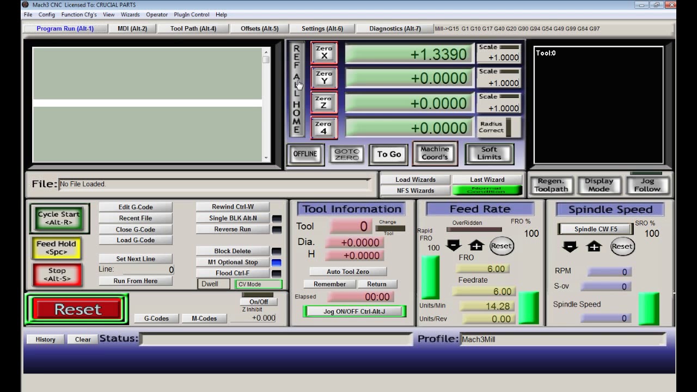Open the Operator menu
Screen dimensions: 697x392
pyautogui.click(x=157, y=15)
